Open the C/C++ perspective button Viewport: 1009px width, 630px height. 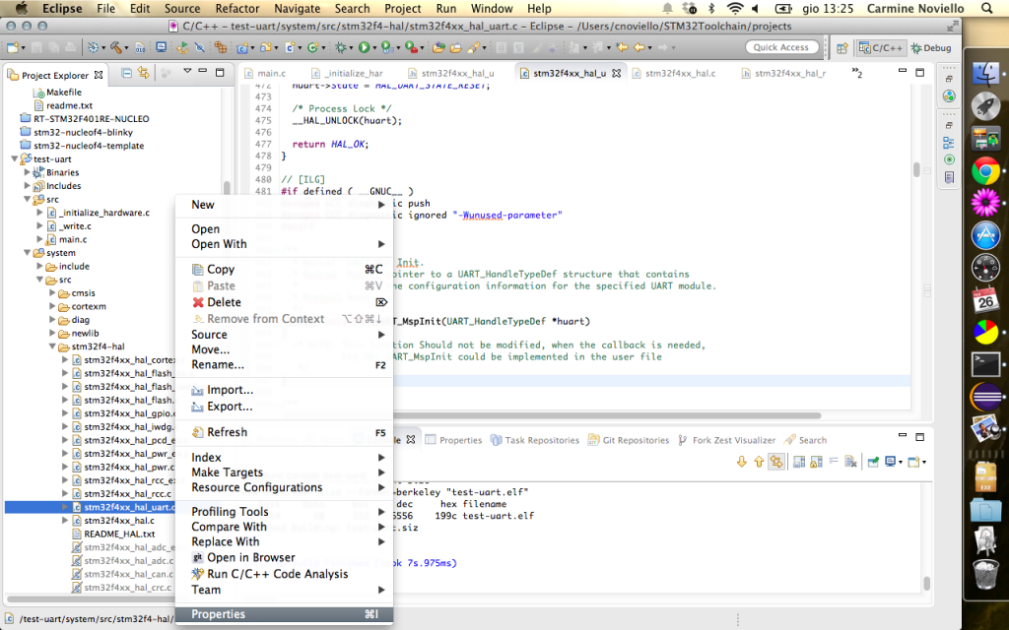(881, 47)
